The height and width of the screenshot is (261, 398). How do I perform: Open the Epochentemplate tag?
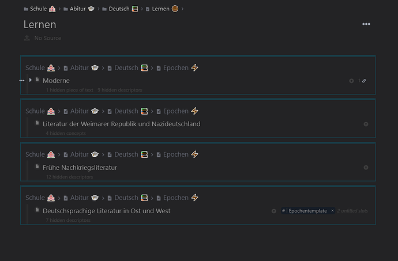[x=307, y=211]
